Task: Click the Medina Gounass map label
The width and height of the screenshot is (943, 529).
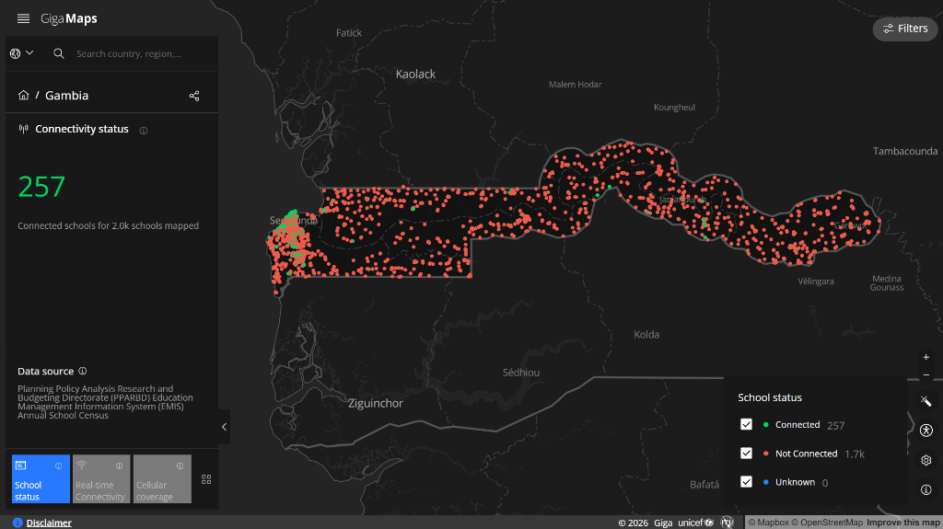Action: (x=887, y=283)
